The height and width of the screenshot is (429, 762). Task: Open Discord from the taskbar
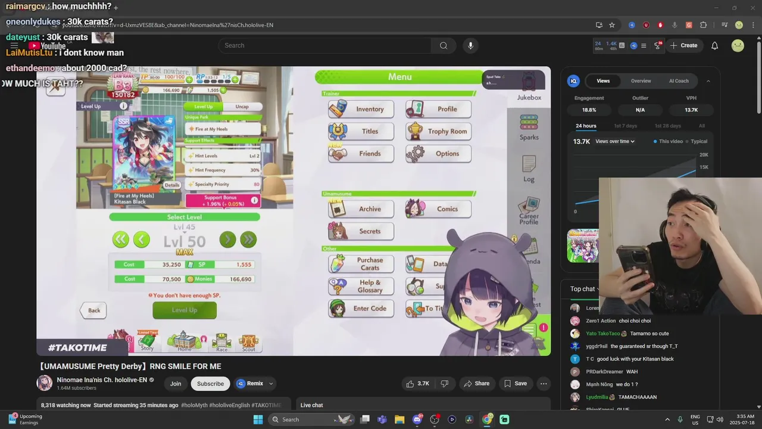(417, 419)
